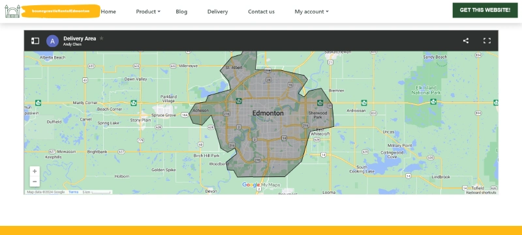This screenshot has width=522, height=235.
Task: Zoom out with the minus button
Action: [35, 182]
